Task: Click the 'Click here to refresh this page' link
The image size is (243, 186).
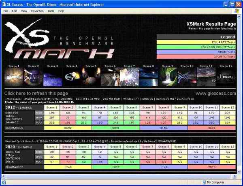Action: 36,93
